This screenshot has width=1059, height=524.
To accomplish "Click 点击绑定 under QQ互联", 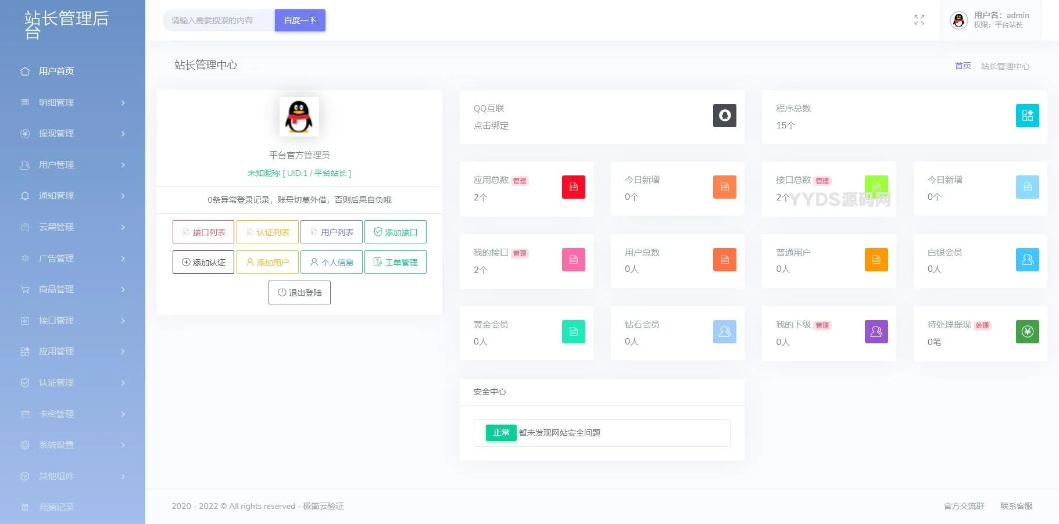I will point(491,125).
